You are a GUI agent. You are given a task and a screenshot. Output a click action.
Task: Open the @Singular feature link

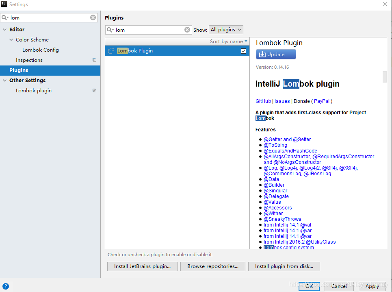click(x=275, y=191)
